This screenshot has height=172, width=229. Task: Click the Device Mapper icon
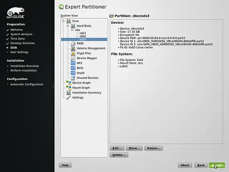73,58
